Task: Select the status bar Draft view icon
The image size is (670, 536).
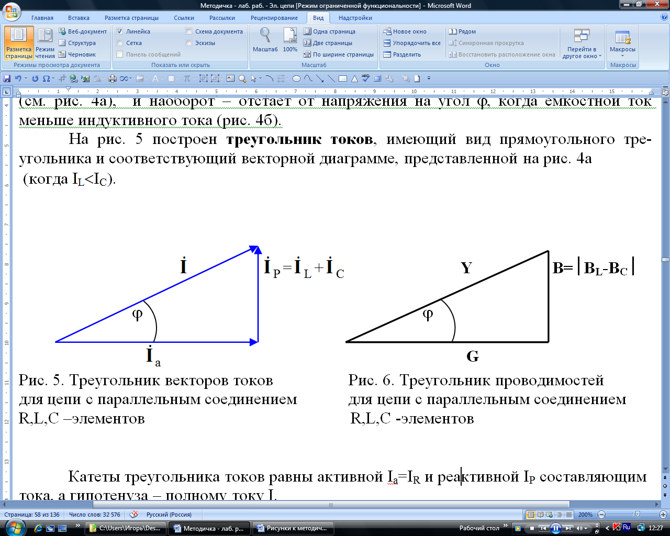Action: (x=569, y=515)
